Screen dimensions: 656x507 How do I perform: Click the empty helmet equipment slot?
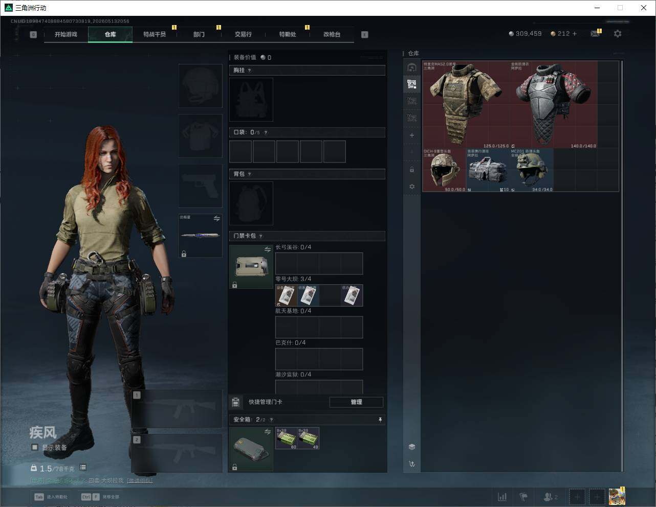pos(201,86)
